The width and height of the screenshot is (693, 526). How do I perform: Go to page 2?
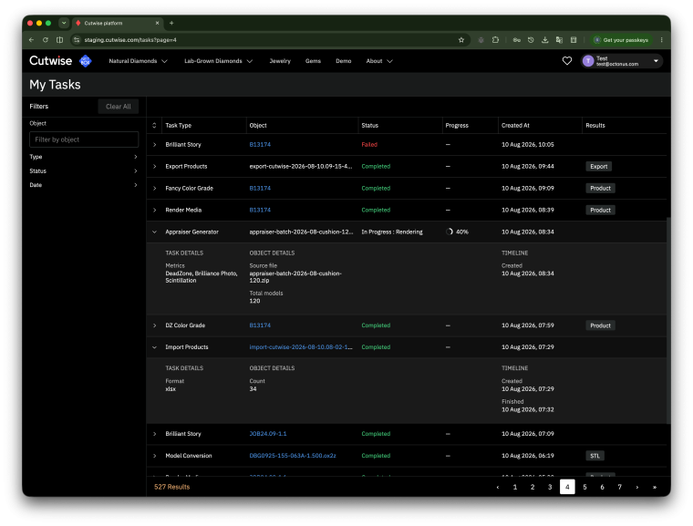point(533,487)
